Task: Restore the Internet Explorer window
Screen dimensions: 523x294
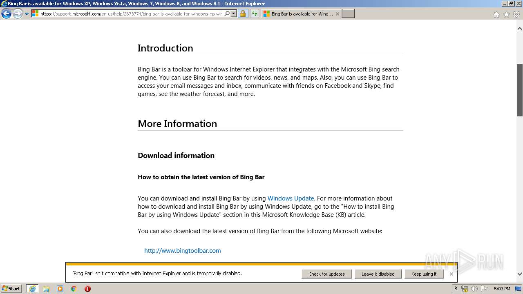Action: click(x=511, y=4)
